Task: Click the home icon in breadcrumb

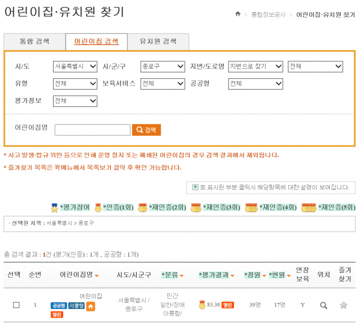Action: (x=238, y=13)
